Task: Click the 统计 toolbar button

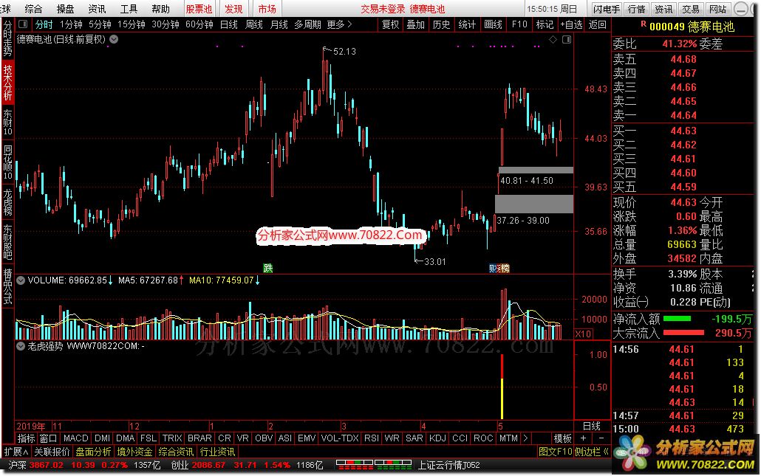Action: pyautogui.click(x=467, y=24)
